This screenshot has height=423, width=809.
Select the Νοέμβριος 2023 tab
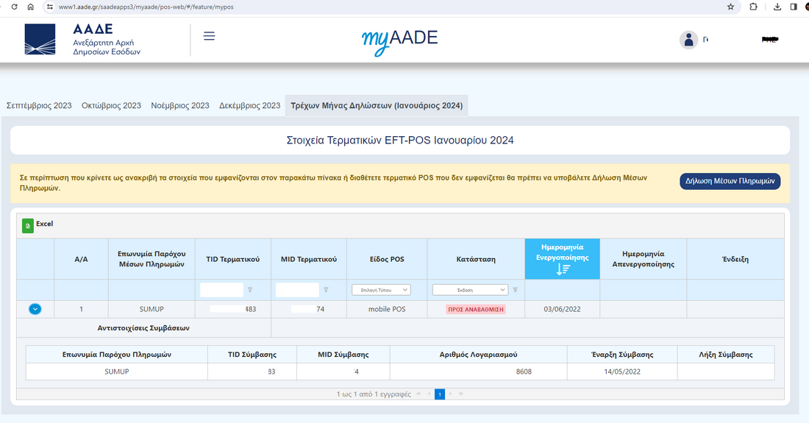pyautogui.click(x=180, y=106)
